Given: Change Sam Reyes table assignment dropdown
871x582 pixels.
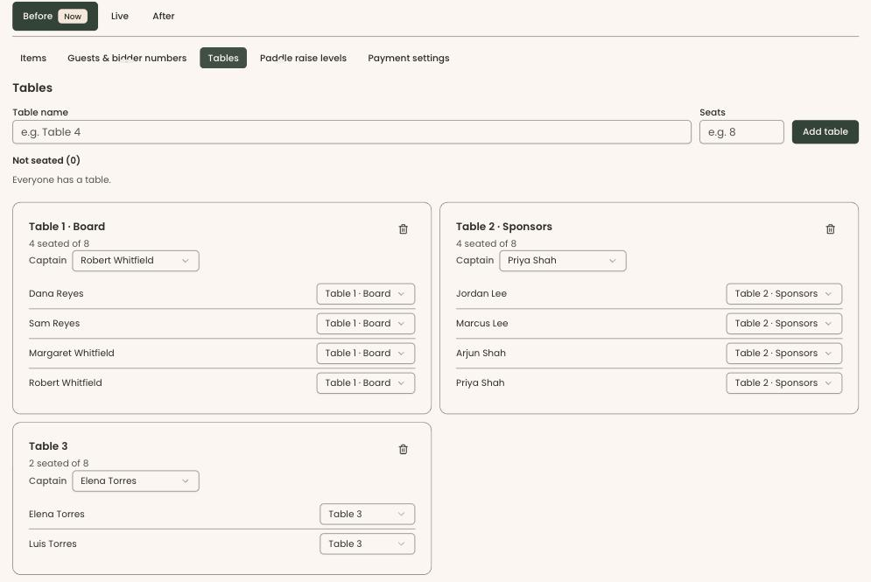Looking at the screenshot, I should [366, 323].
